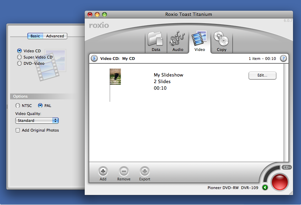301x205 pixels.
Task: Click the Copy disc icon
Action: coord(221,39)
